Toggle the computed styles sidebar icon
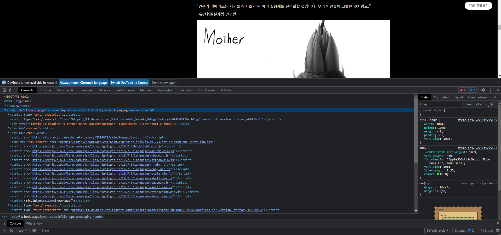The image size is (501, 235). coord(493,104)
